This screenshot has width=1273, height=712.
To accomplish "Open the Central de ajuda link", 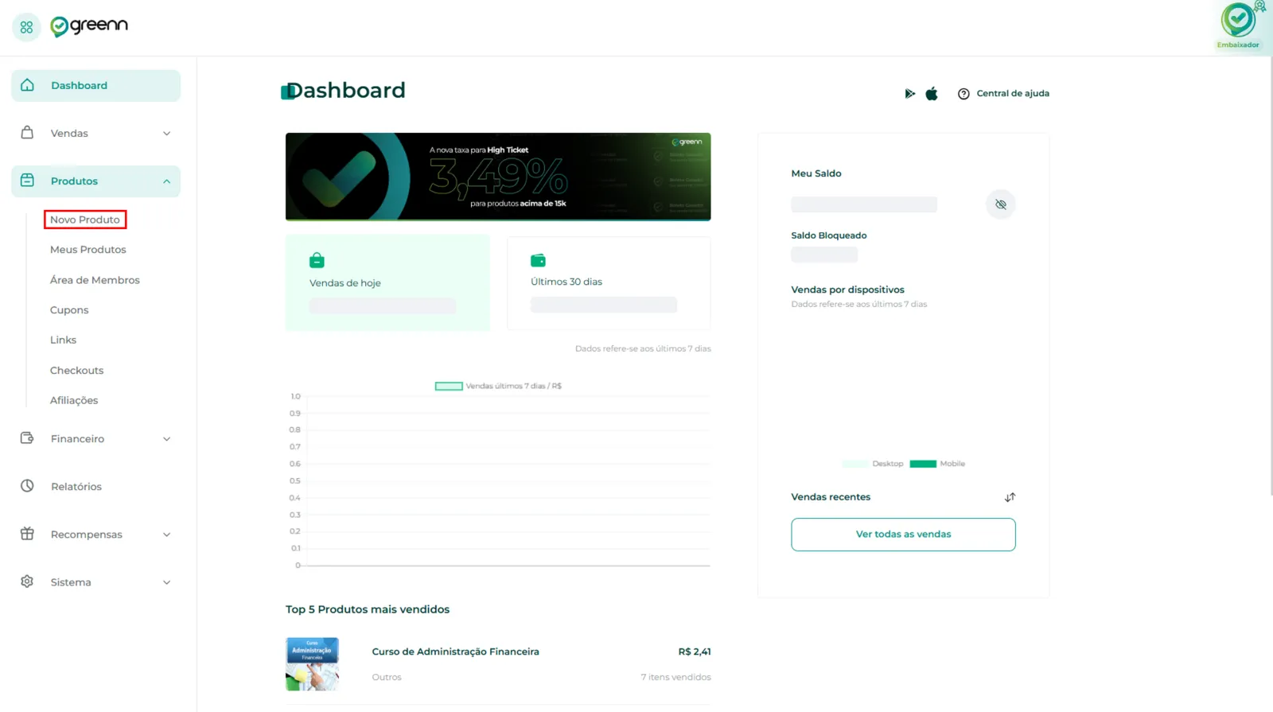I will pos(1013,94).
